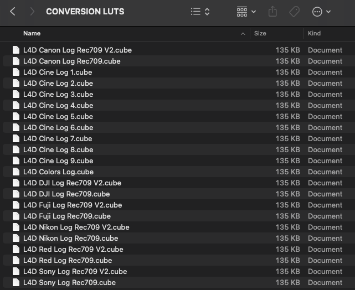Click Document kind of L4D Canon Log Rec709 V2.cube
Image resolution: width=355 pixels, height=290 pixels.
pyautogui.click(x=325, y=50)
